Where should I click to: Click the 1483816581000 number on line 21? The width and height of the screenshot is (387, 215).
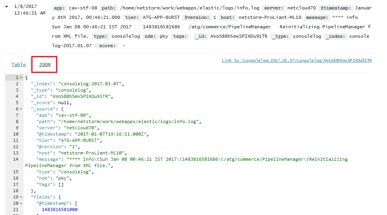point(59,209)
